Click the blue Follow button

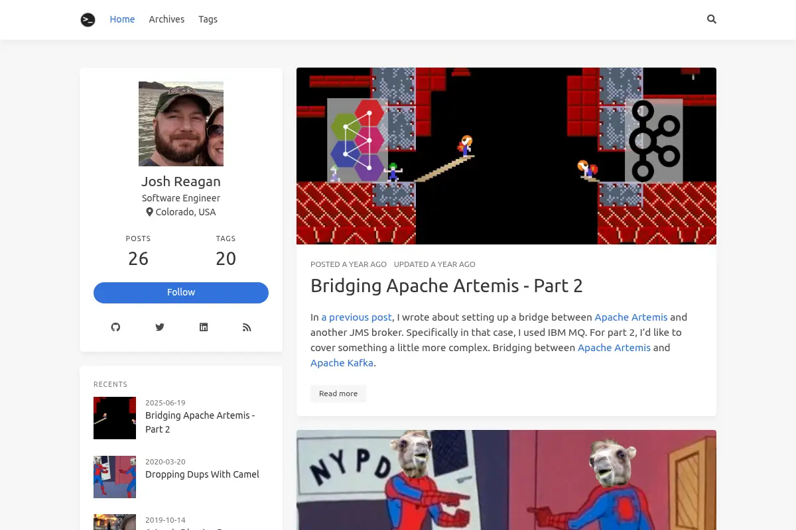tap(181, 293)
